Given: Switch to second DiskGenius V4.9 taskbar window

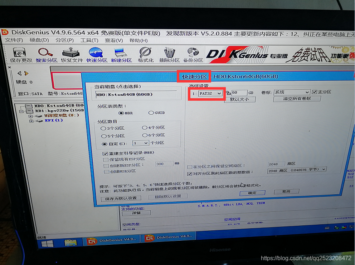Looking at the screenshot, I should [169, 237].
